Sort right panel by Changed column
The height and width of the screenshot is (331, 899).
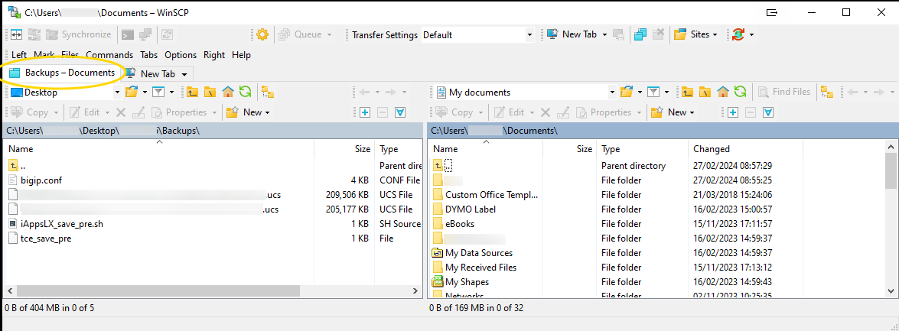pyautogui.click(x=712, y=149)
